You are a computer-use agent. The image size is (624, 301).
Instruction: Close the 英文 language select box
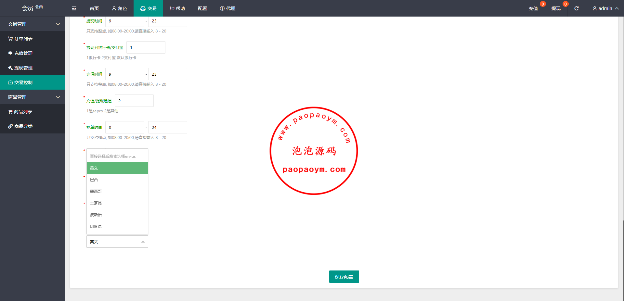tap(117, 242)
